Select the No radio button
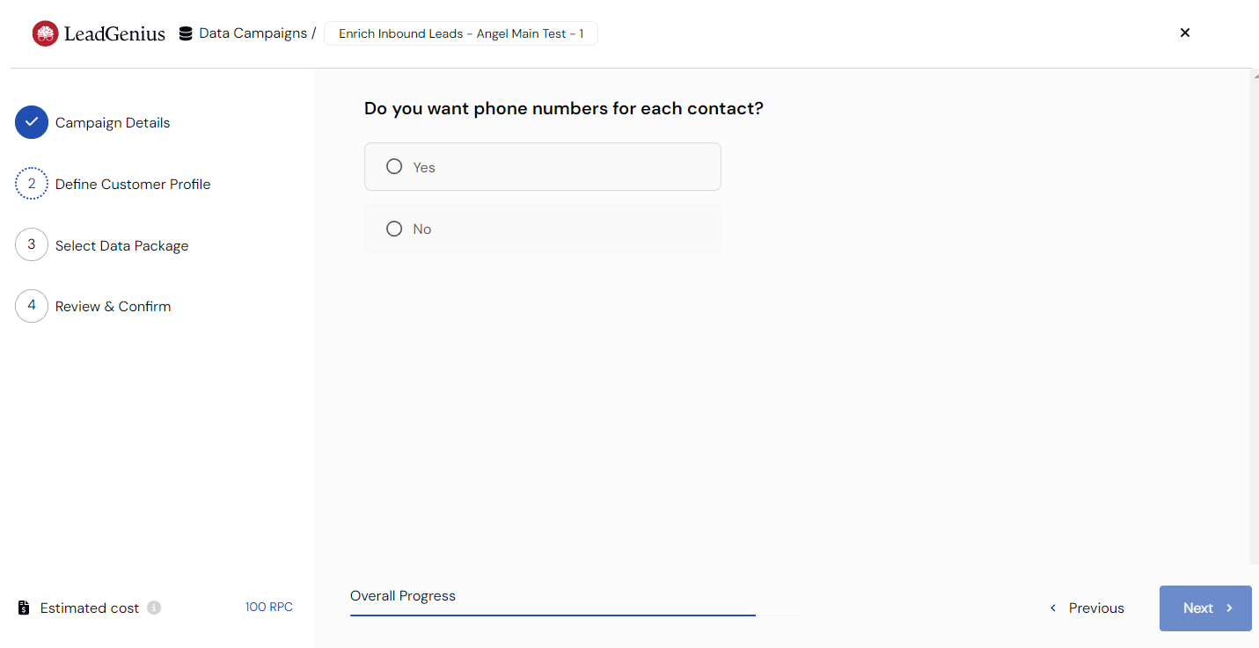 (394, 229)
